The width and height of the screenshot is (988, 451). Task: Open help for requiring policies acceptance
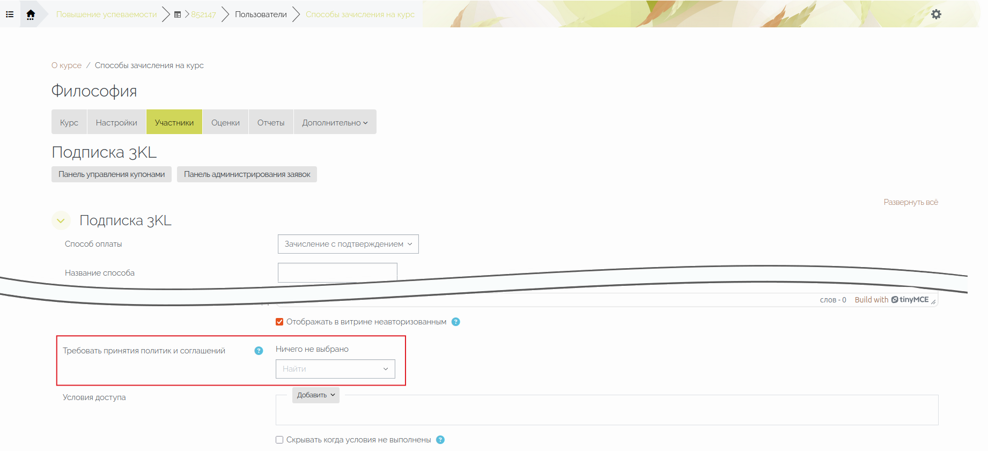pos(259,351)
